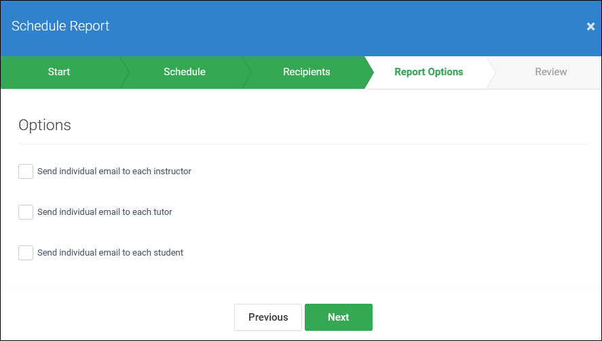Select the Report Options step
This screenshot has height=341, width=602.
coord(428,72)
